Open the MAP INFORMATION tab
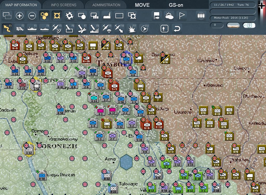 coord(21,5)
